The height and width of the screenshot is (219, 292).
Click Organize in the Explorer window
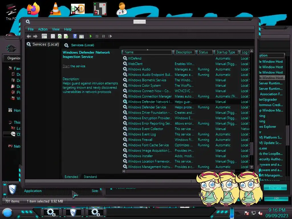(14, 58)
